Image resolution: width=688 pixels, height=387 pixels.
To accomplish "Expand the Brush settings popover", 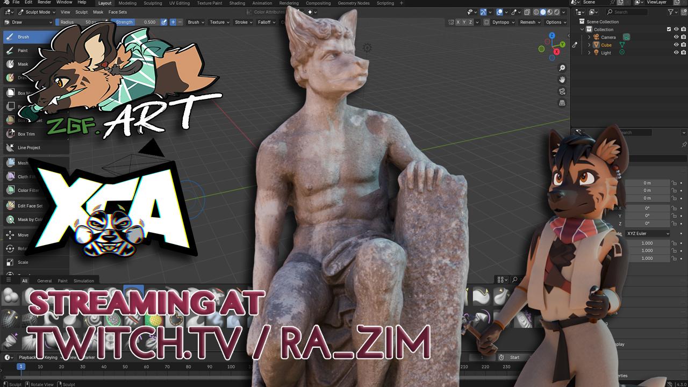I will 195,22.
